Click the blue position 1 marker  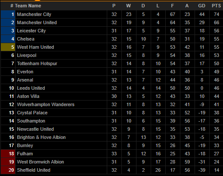coord(8,14)
